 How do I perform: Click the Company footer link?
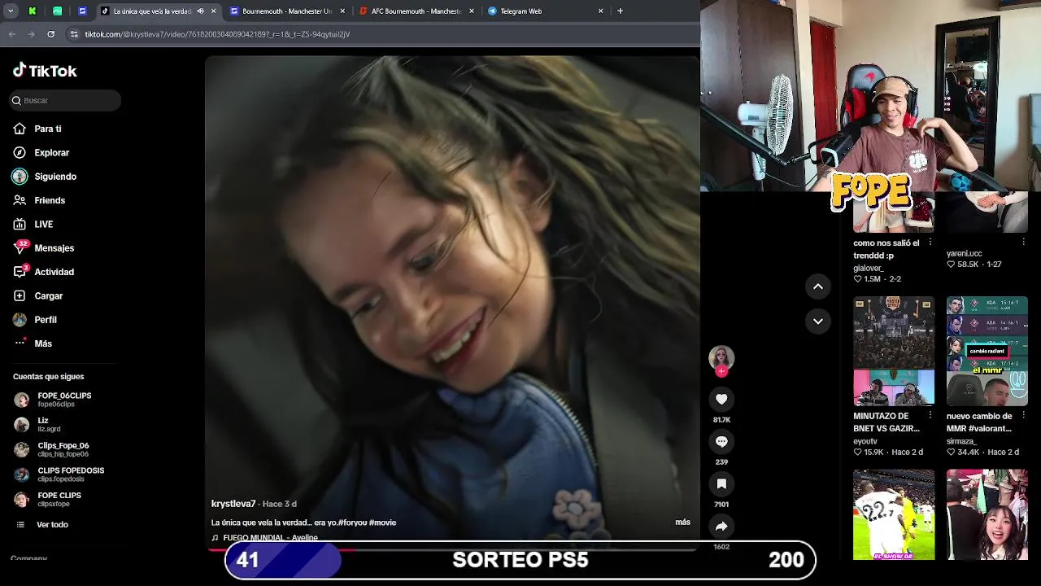coord(28,558)
